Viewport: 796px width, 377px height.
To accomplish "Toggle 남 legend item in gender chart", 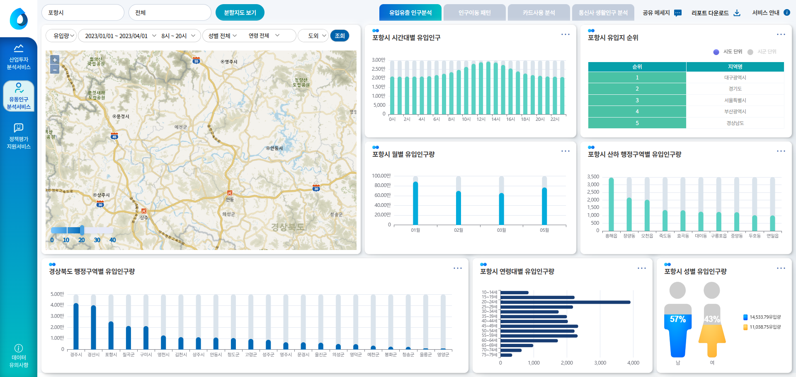I will point(745,317).
